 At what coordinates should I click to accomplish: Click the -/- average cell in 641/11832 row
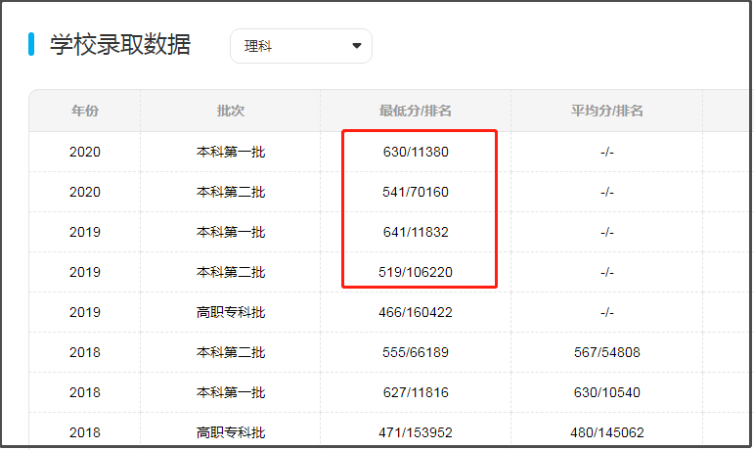click(x=607, y=233)
